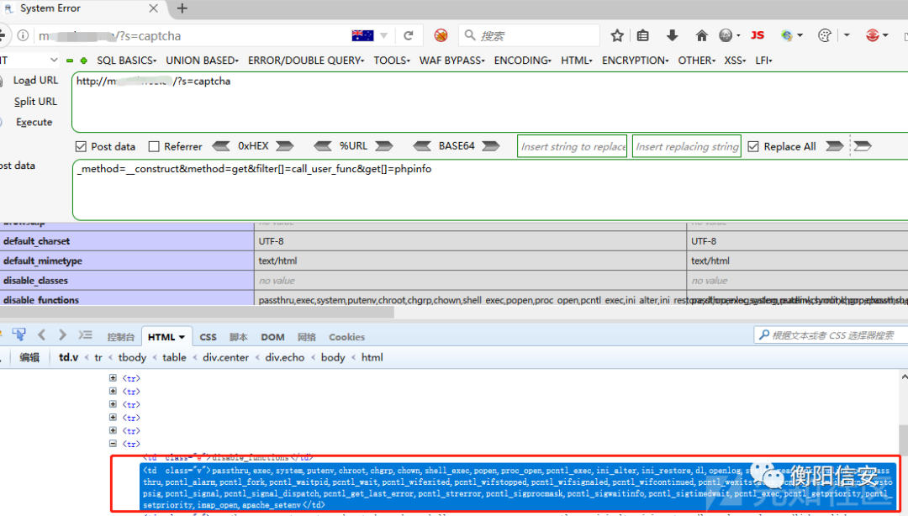Toggle Firebug command line icon
This screenshot has width=908, height=516.
tap(85, 334)
